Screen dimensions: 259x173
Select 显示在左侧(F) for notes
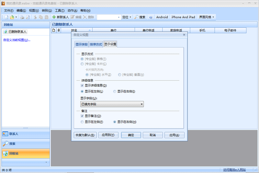click(82, 122)
